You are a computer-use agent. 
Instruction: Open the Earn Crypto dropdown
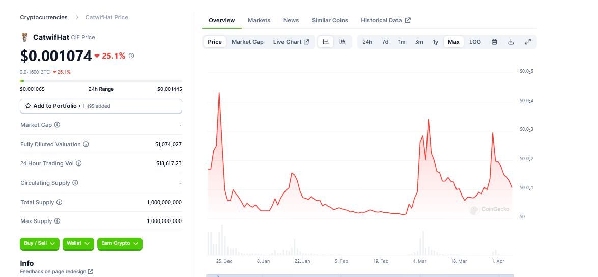120,243
